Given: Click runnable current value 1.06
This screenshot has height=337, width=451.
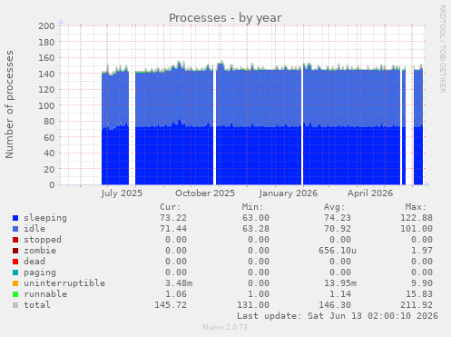Looking at the screenshot, I should point(176,294).
